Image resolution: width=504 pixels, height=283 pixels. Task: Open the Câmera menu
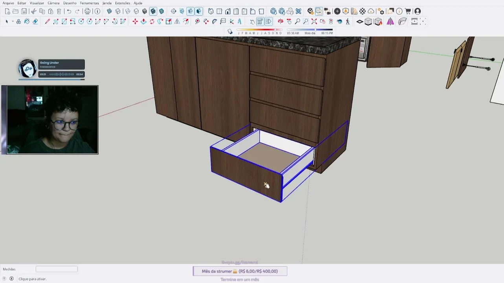pyautogui.click(x=53, y=3)
